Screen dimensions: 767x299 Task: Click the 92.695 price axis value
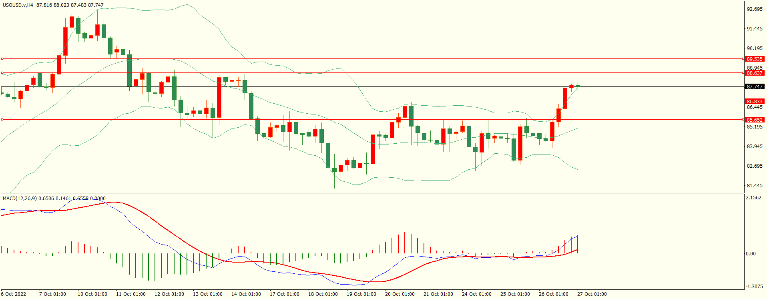(755, 9)
